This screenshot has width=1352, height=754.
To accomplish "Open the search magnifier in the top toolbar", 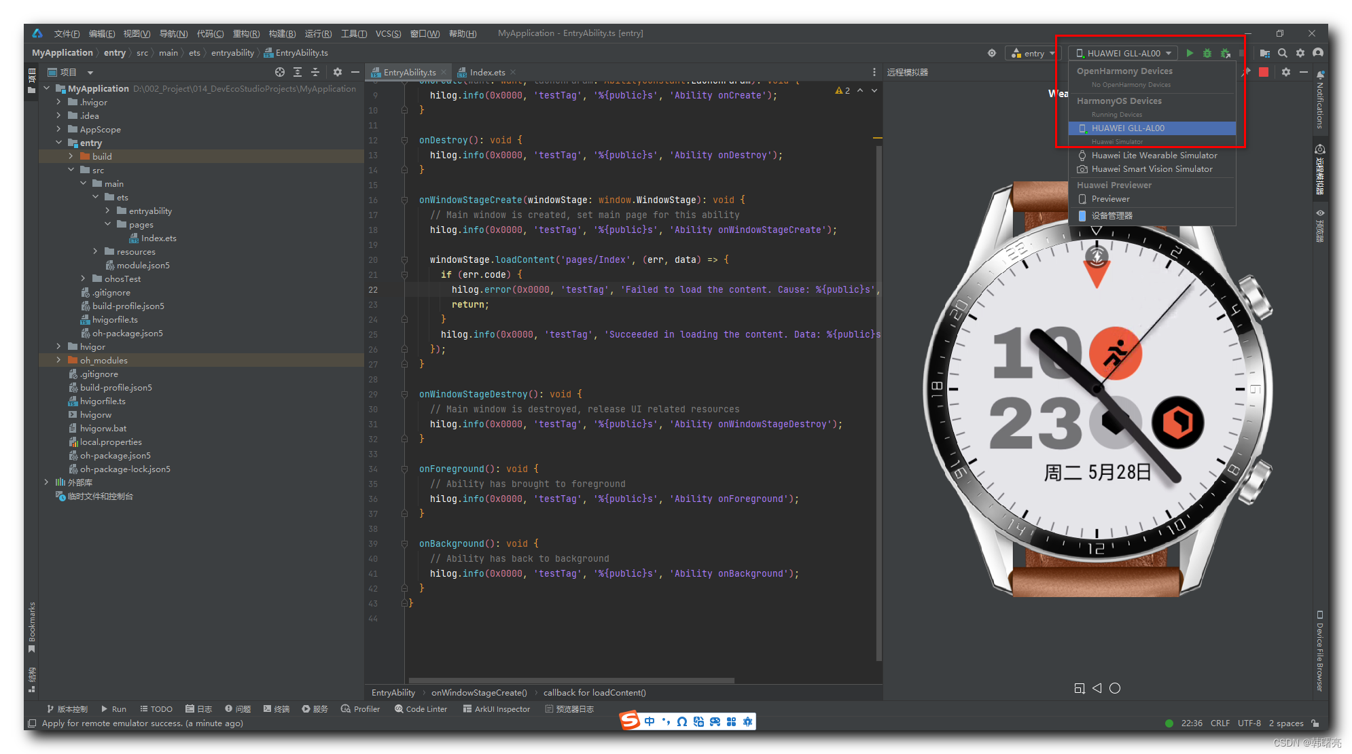I will 1283,53.
